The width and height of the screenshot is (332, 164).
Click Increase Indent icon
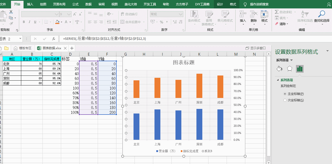114,22
